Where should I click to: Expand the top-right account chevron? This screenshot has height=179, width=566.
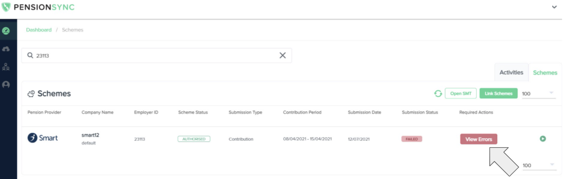coord(555,7)
